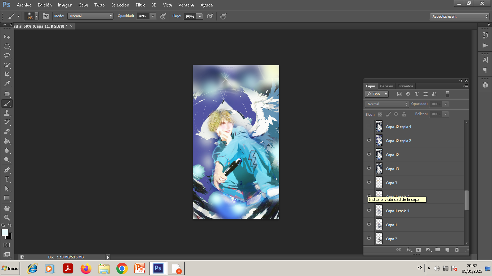492x276 pixels.
Task: Open the Paragraph panel icon
Action: pyautogui.click(x=485, y=70)
